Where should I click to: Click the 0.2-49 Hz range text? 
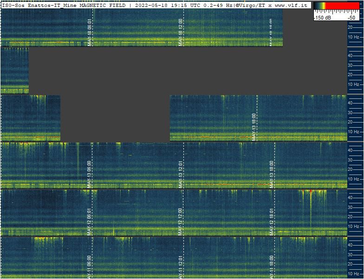218,5
